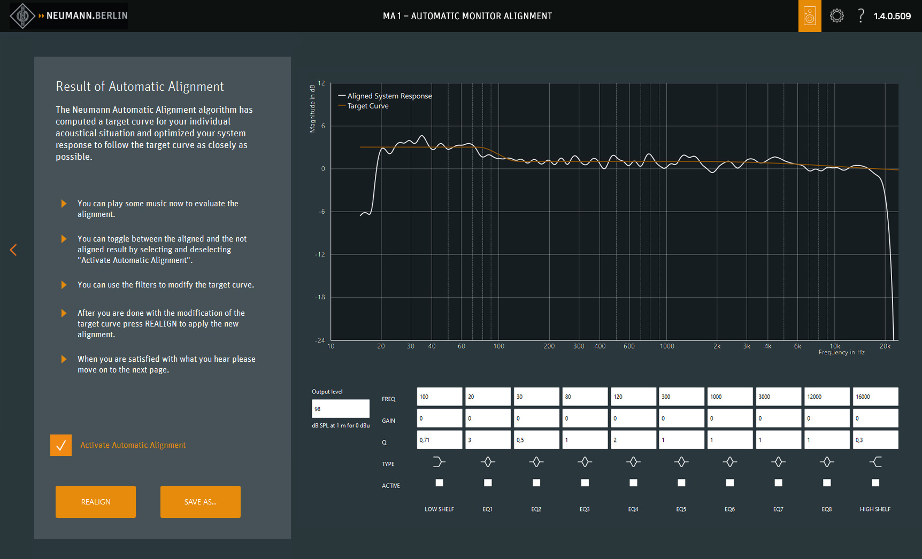Click the Low Shelf Q field showing 0,71
This screenshot has width=922, height=559.
coord(439,440)
